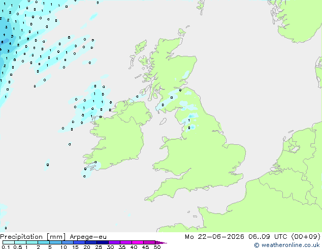Pick the legend swatch between 0.1 and 0.5

[x=9, y=242]
